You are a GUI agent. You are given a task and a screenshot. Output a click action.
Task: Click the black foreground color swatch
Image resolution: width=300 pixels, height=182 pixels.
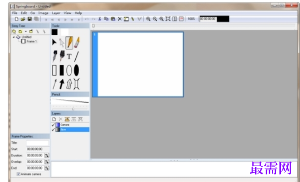point(55,32)
